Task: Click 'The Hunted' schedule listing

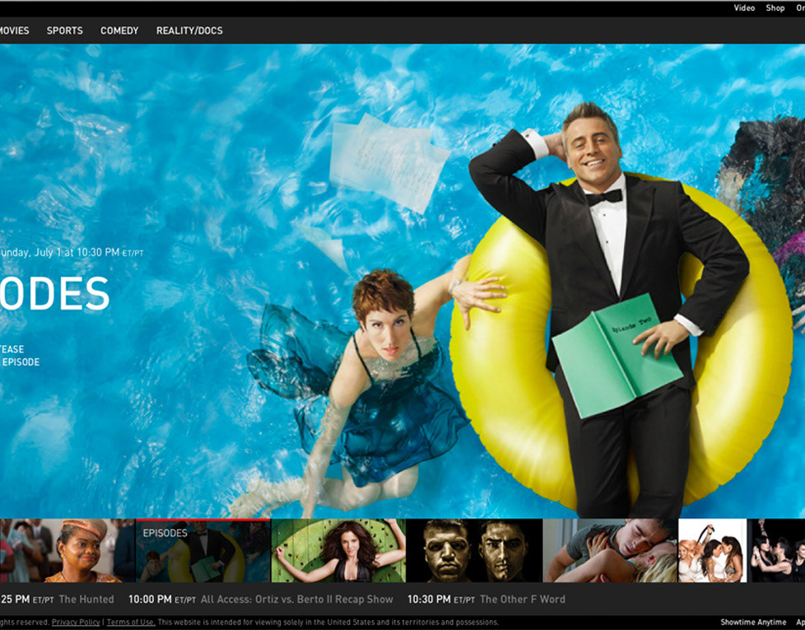Action: [86, 600]
